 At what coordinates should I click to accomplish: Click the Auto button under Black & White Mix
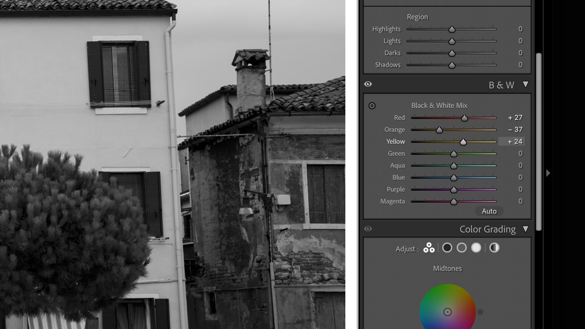pyautogui.click(x=489, y=211)
